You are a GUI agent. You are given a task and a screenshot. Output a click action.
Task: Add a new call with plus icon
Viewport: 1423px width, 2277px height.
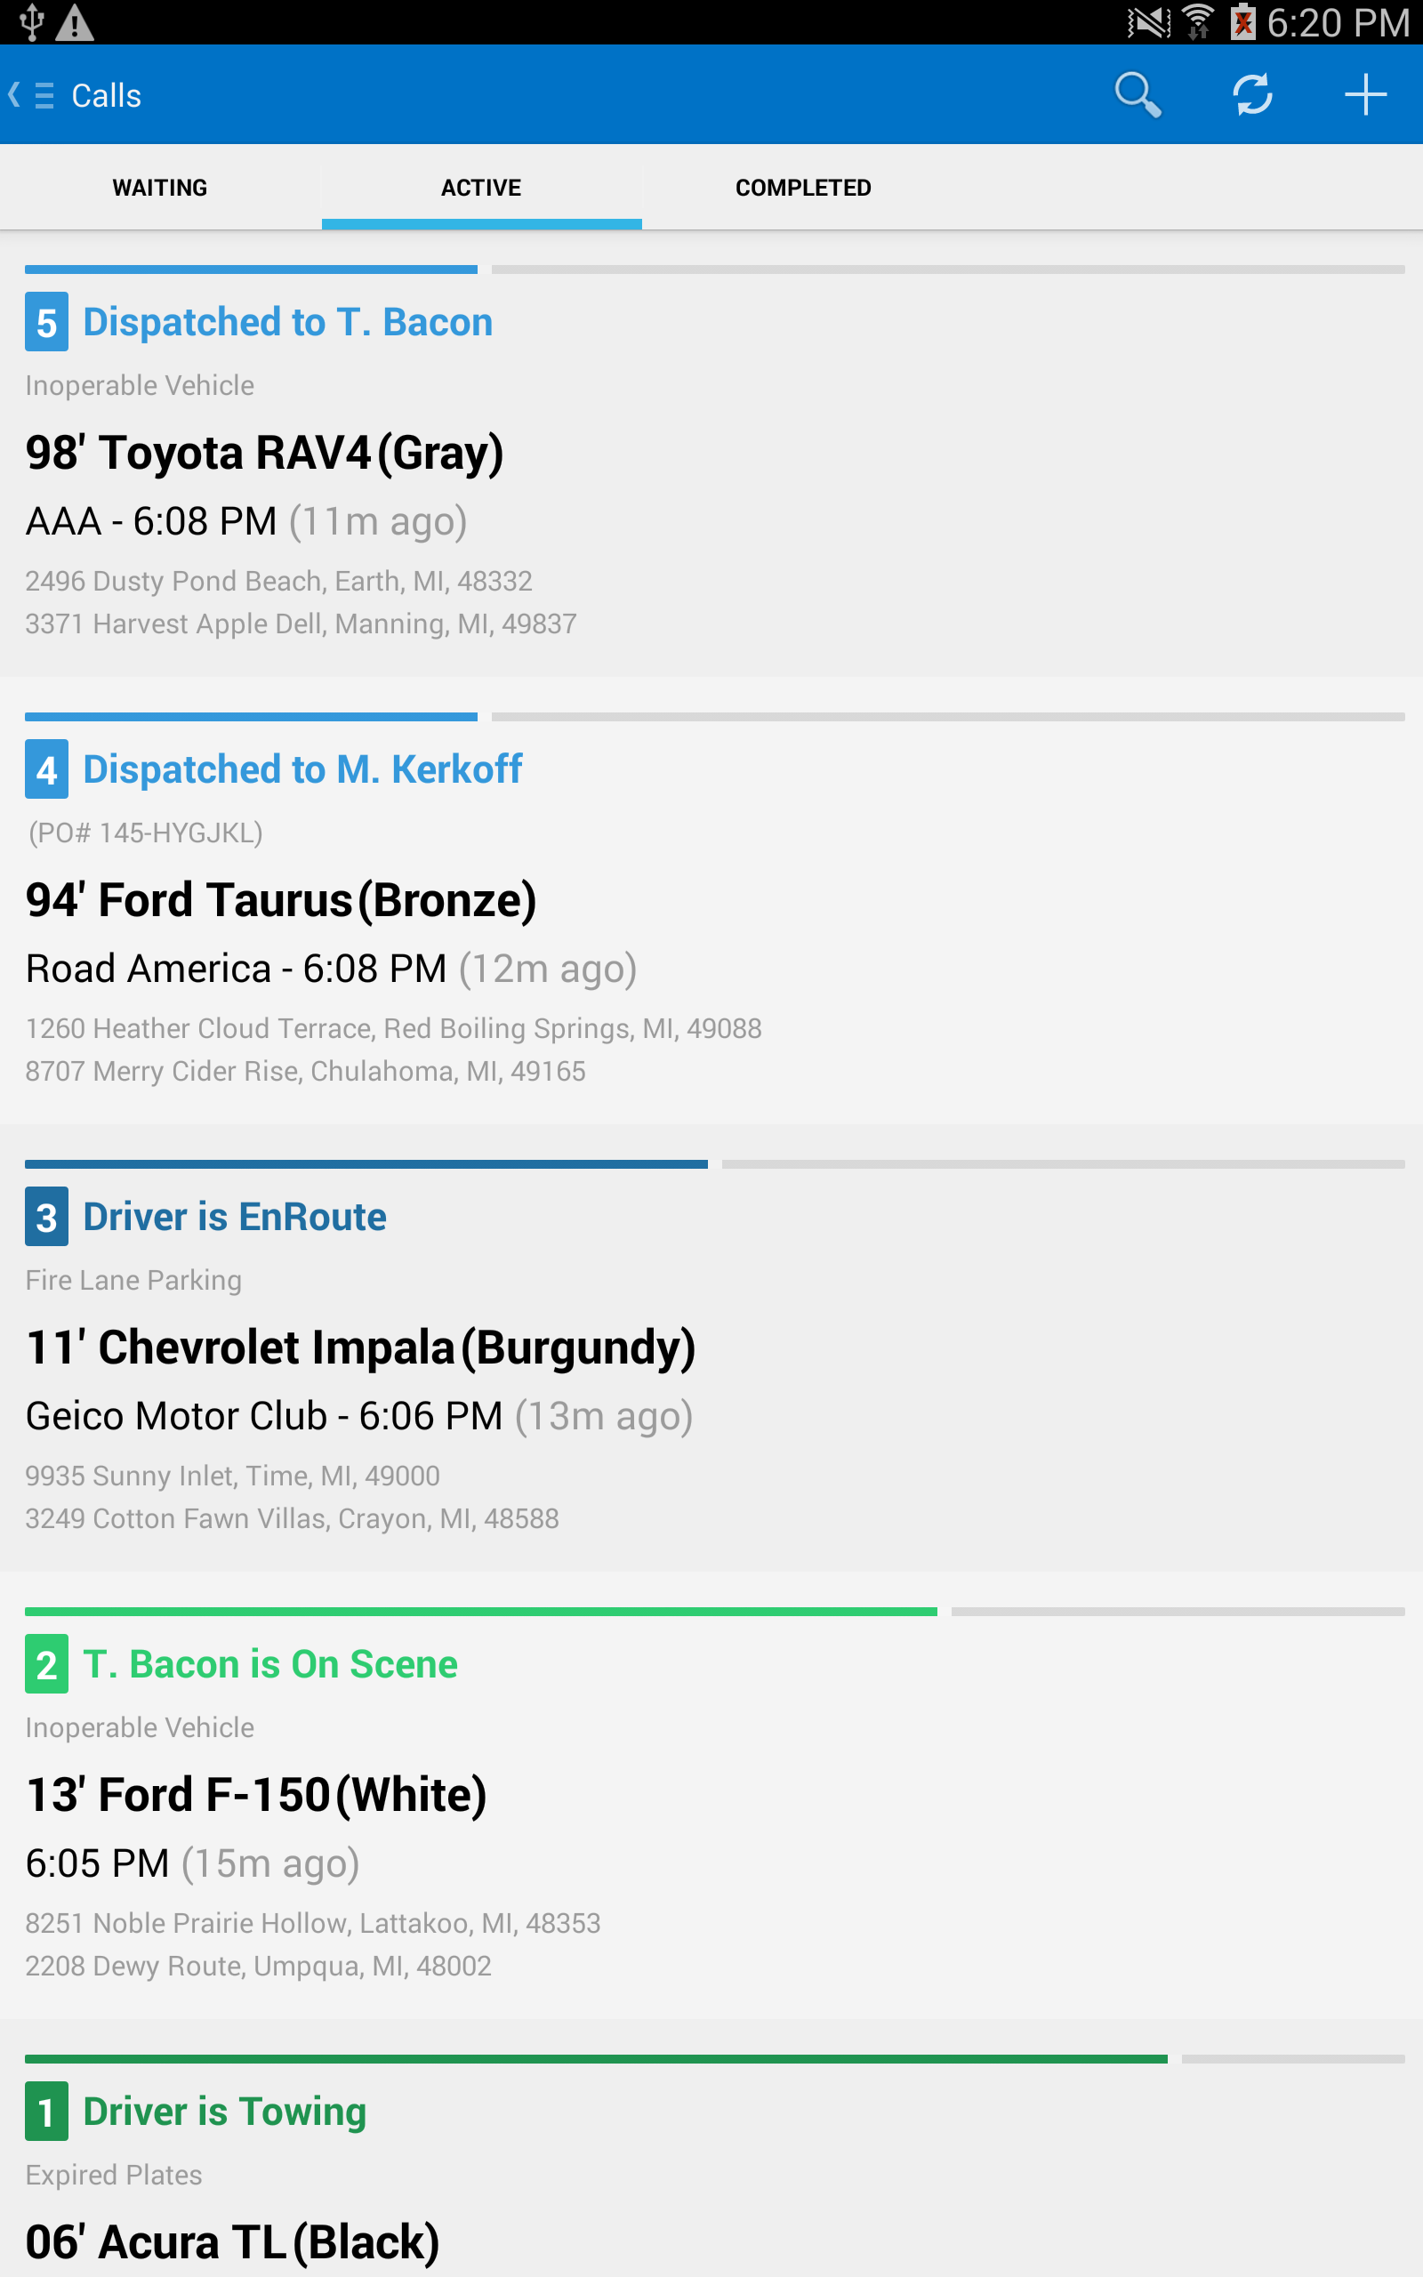1364,95
